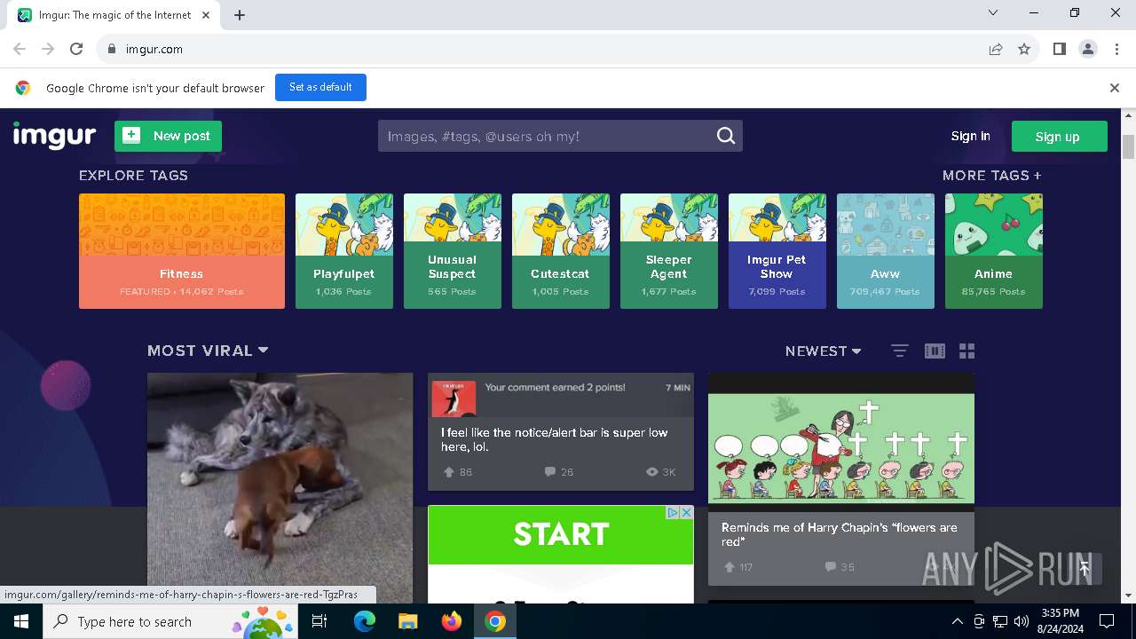1136x639 pixels.
Task: Click the share page icon in address bar
Action: pos(996,50)
